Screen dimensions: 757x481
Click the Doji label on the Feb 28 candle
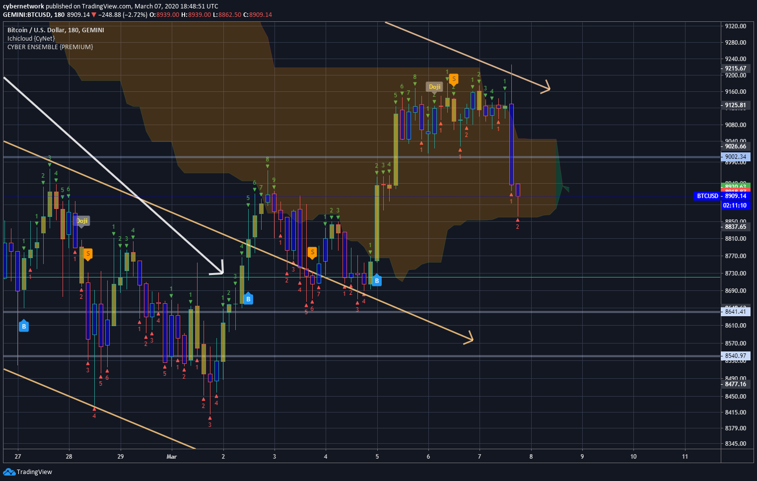pos(82,221)
